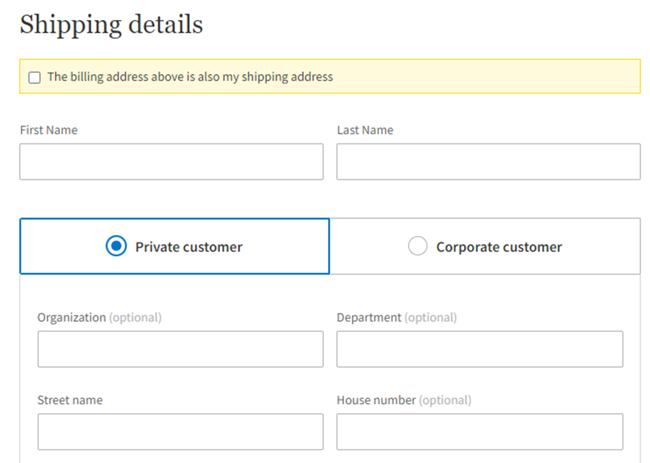This screenshot has width=650, height=463.
Task: Click the 'Shipping details' heading
Action: (x=111, y=25)
